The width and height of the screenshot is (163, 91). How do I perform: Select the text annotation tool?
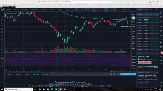[x=2, y=26]
